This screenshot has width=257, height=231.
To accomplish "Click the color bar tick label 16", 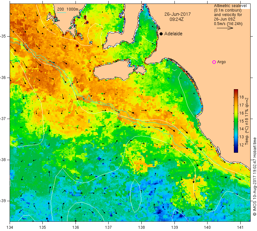I will point(242,113).
